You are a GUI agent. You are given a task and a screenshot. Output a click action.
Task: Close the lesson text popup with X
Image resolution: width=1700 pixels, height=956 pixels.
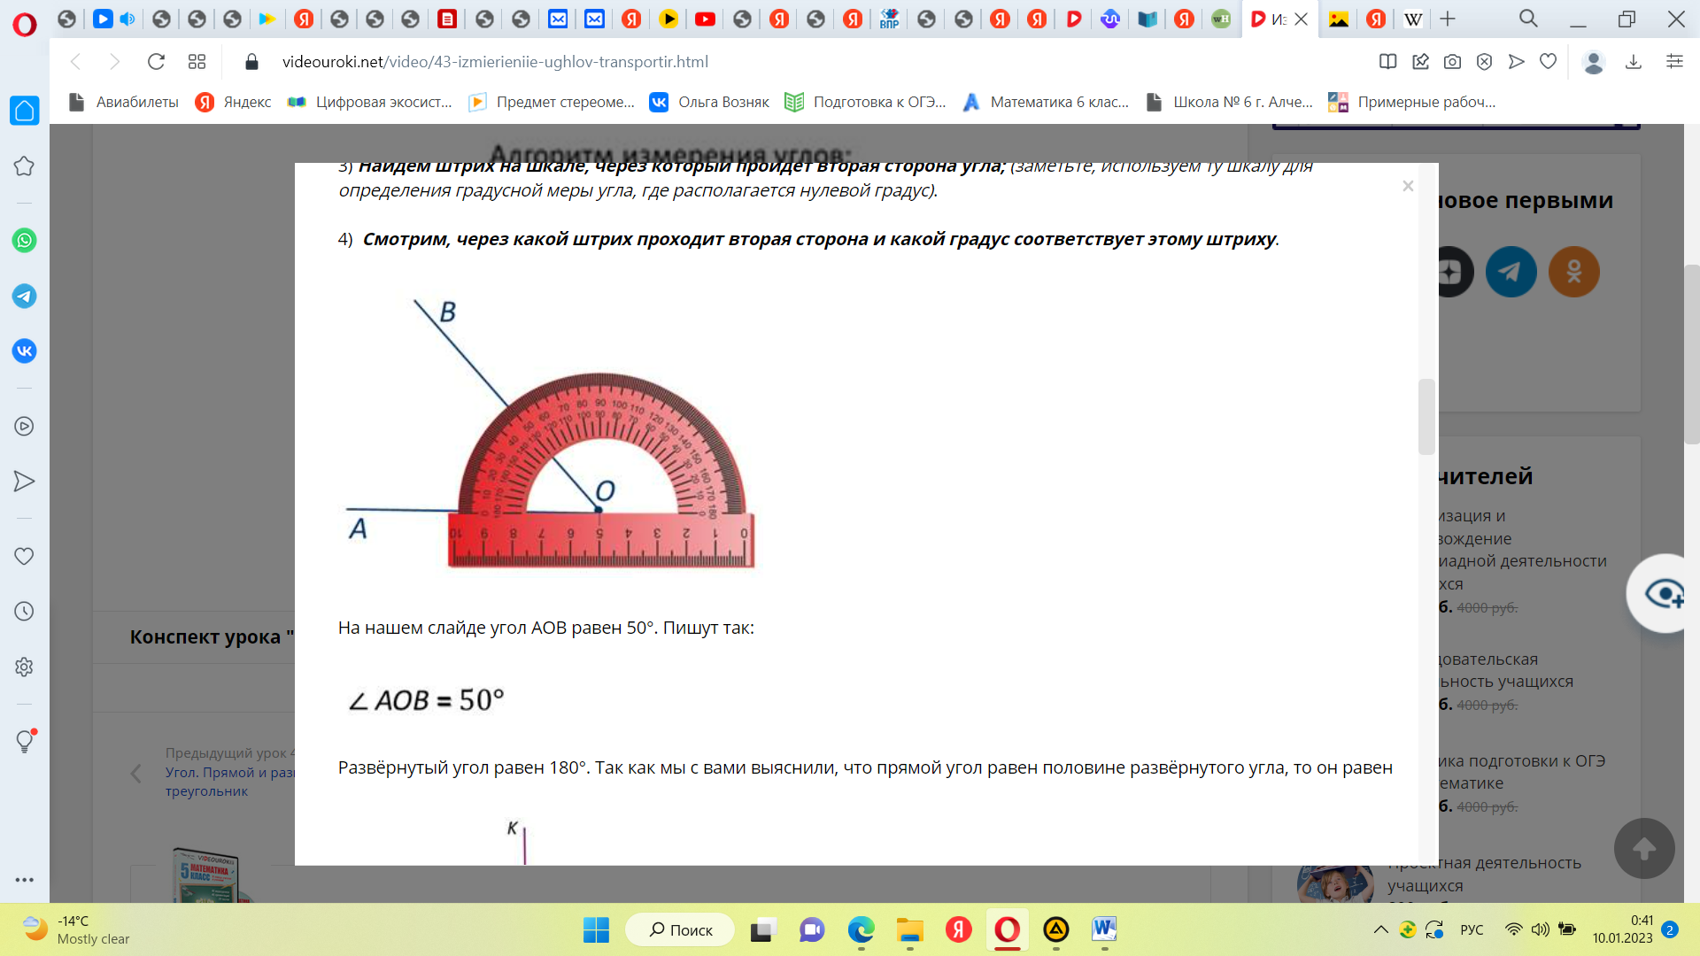pos(1408,186)
